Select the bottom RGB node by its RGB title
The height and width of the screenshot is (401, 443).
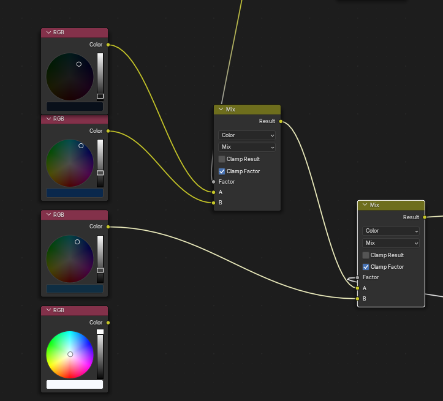pyautogui.click(x=58, y=310)
